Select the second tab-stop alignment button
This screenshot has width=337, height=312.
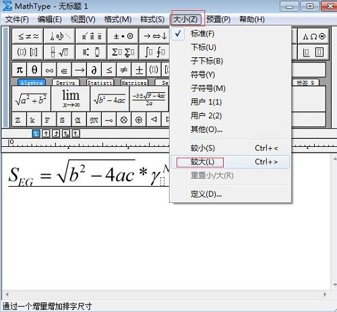click(46, 133)
